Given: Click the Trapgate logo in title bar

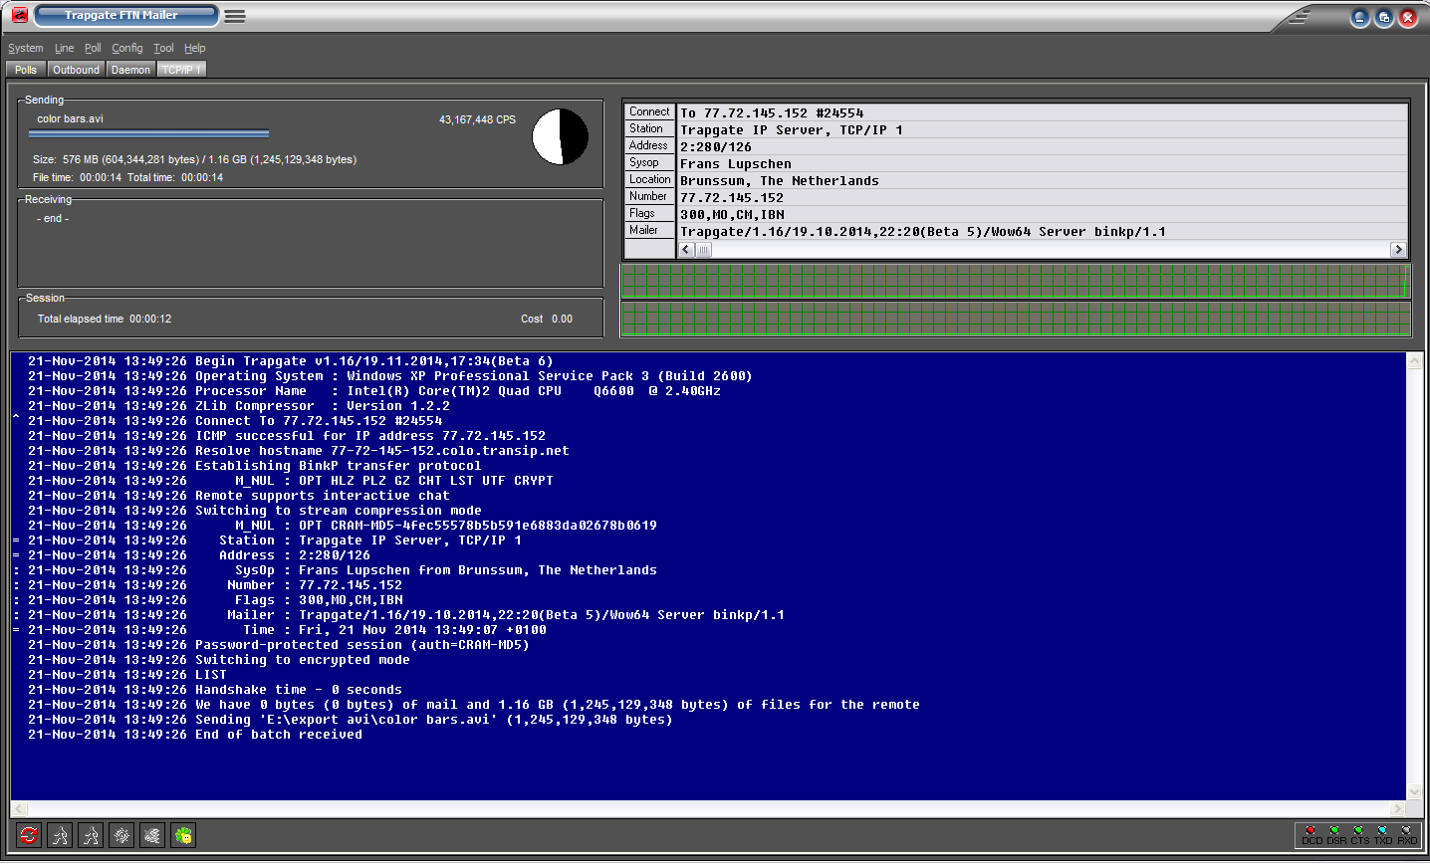Looking at the screenshot, I should click(19, 16).
